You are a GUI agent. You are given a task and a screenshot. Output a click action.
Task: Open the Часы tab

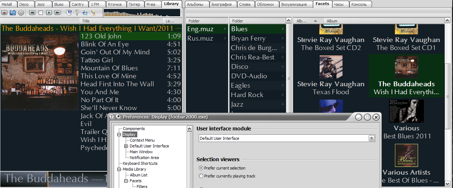pos(340,4)
